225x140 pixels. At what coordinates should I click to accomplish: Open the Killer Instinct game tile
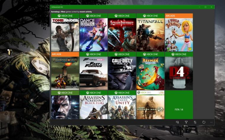pyautogui.click(x=122, y=32)
